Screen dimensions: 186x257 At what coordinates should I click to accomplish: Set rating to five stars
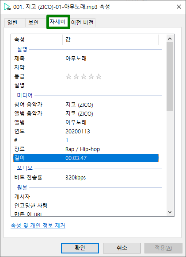(x=99, y=77)
